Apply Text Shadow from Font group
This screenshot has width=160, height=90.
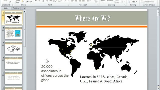[x=47, y=1]
